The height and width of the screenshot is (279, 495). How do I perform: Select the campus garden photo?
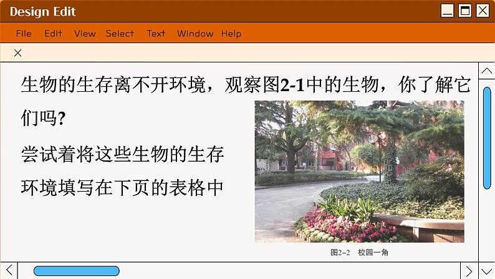pyautogui.click(x=359, y=171)
